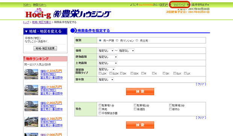Select the 売土地 radio button
The image size is (233, 136).
pos(137,40)
